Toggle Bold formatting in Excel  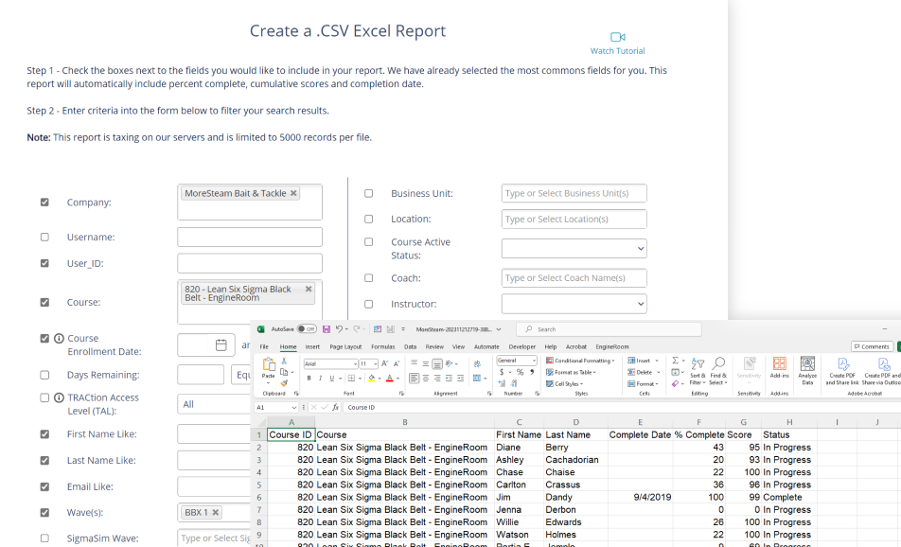(x=309, y=379)
